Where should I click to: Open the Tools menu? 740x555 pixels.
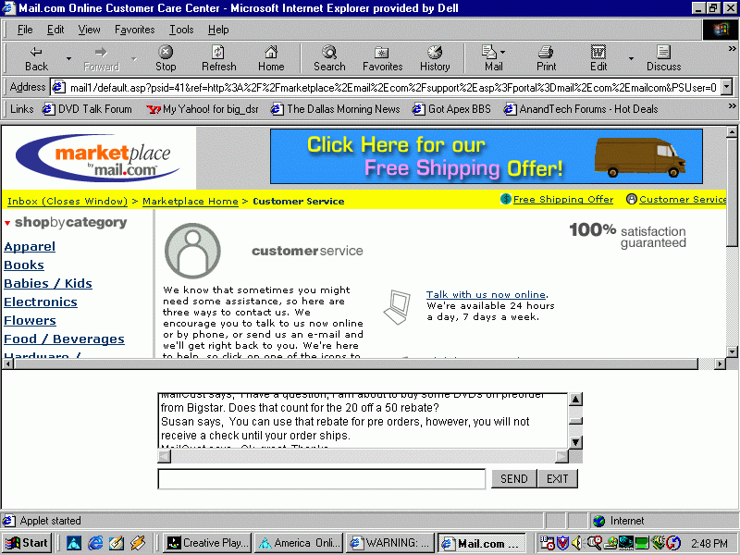[181, 30]
